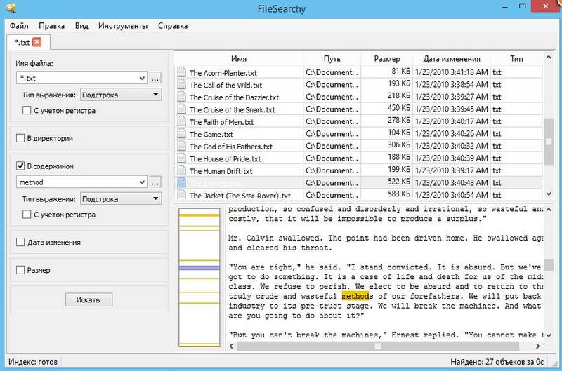Open the Инструменты menu

click(123, 26)
